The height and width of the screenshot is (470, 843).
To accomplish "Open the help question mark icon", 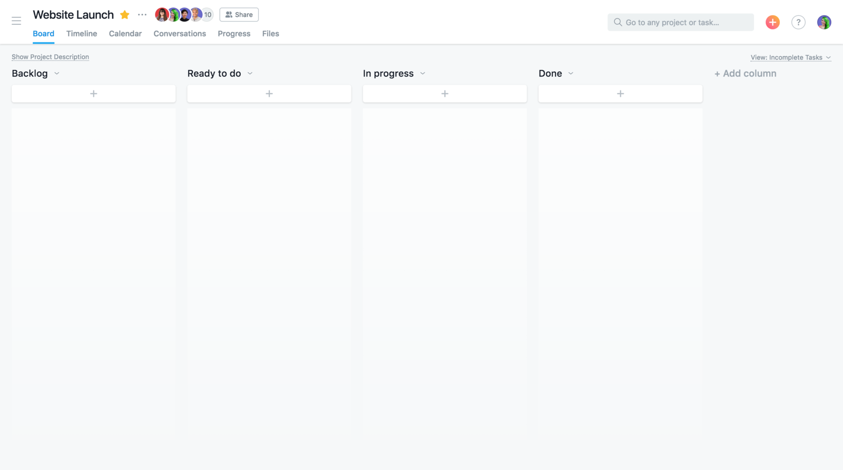I will coord(798,22).
